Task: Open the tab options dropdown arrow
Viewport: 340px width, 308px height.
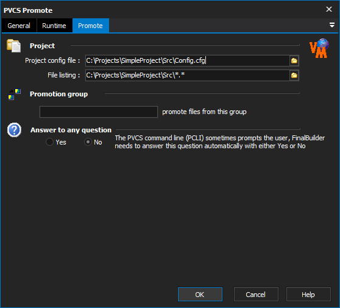Action: pos(331,25)
